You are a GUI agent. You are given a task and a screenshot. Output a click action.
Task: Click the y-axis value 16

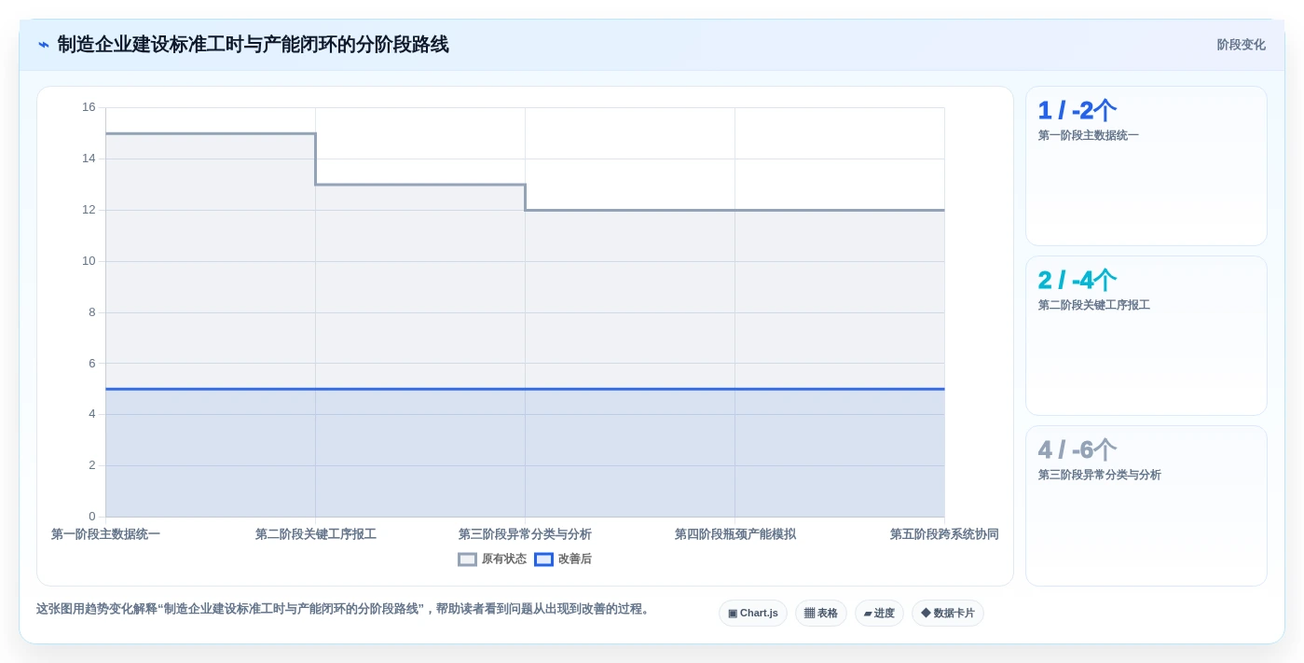[89, 107]
